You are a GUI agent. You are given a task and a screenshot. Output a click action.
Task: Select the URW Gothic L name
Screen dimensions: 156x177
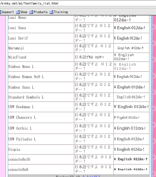coord(20,128)
